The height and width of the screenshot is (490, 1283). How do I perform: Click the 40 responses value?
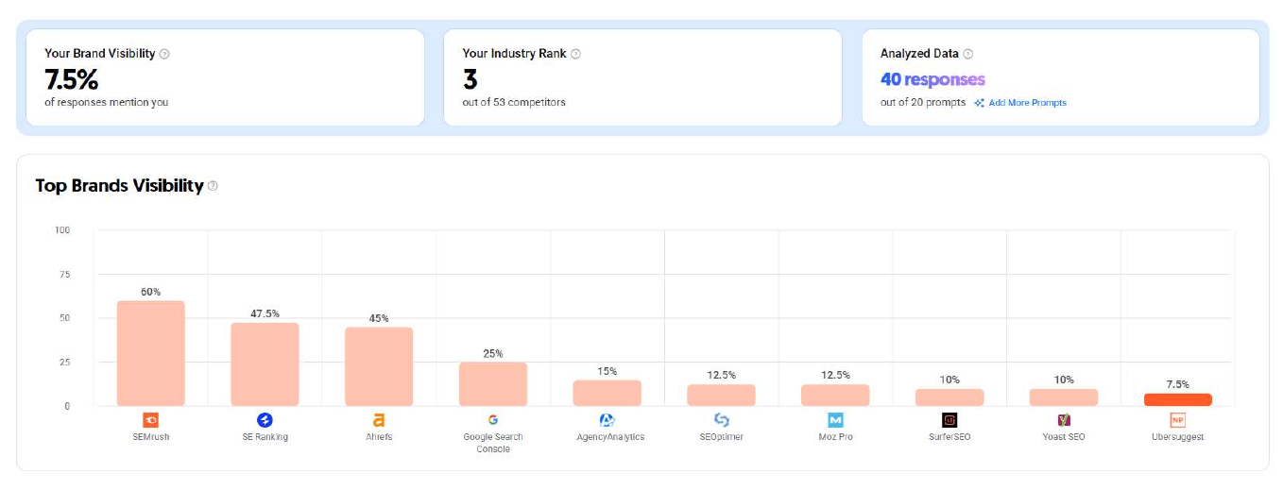pos(932,79)
